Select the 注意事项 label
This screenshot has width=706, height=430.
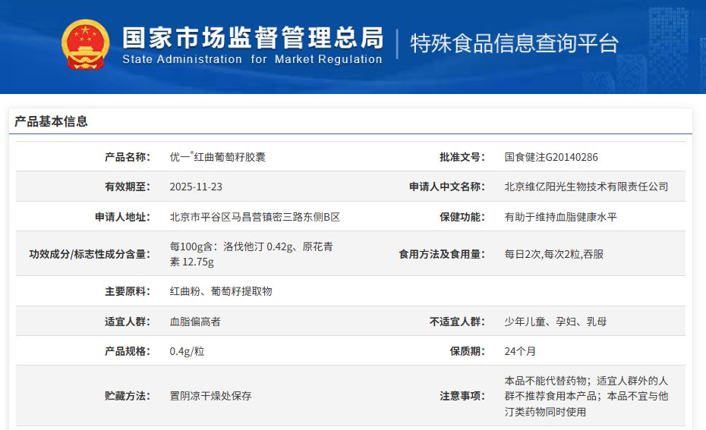tap(462, 396)
